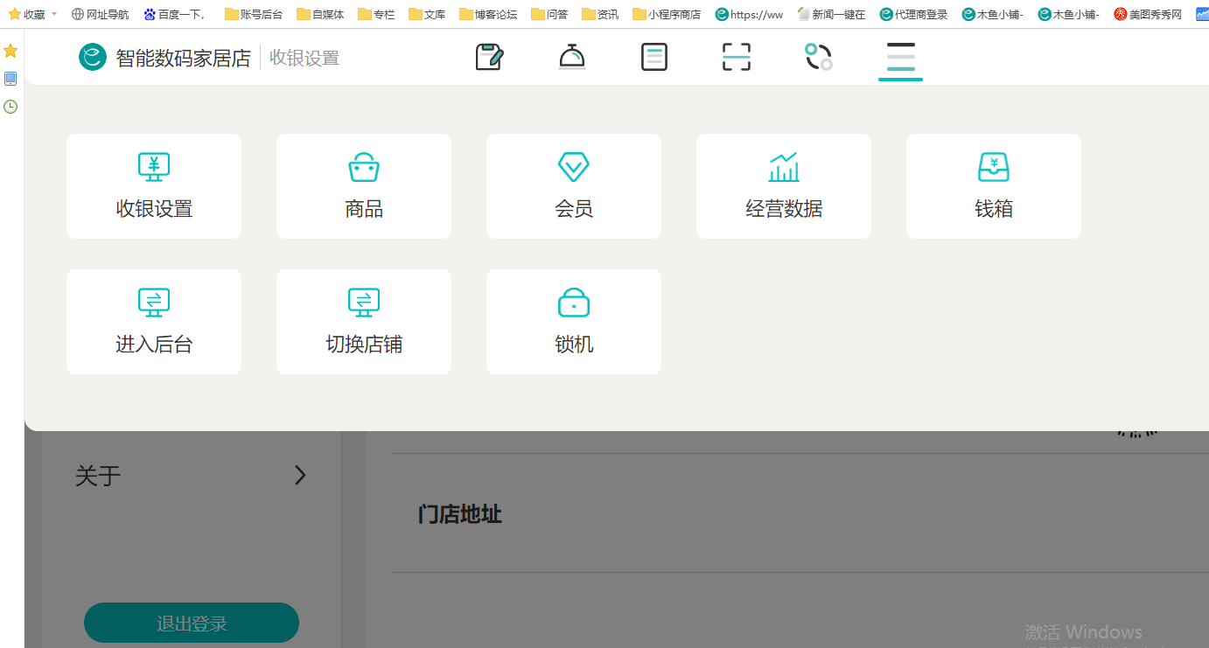Screen dimensions: 1209x648
Task: Close the hamburger menu icon
Action: [900, 57]
